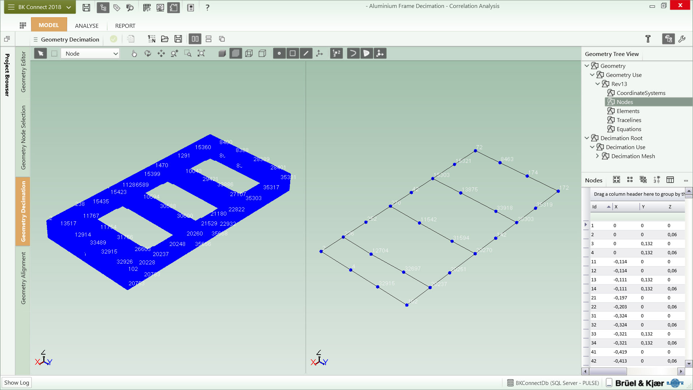Select the wireframe cube display mode
The width and height of the screenshot is (693, 390).
249,53
